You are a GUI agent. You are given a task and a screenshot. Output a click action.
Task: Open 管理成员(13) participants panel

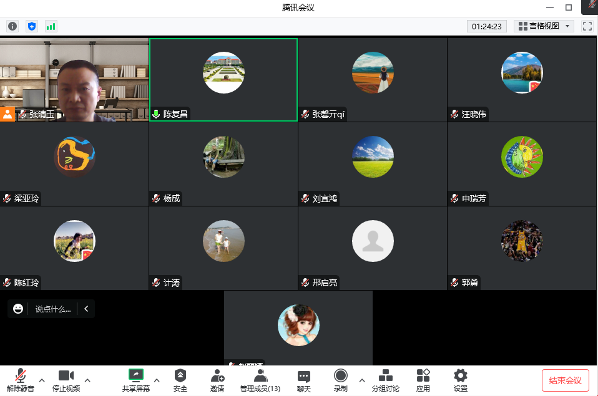click(260, 380)
